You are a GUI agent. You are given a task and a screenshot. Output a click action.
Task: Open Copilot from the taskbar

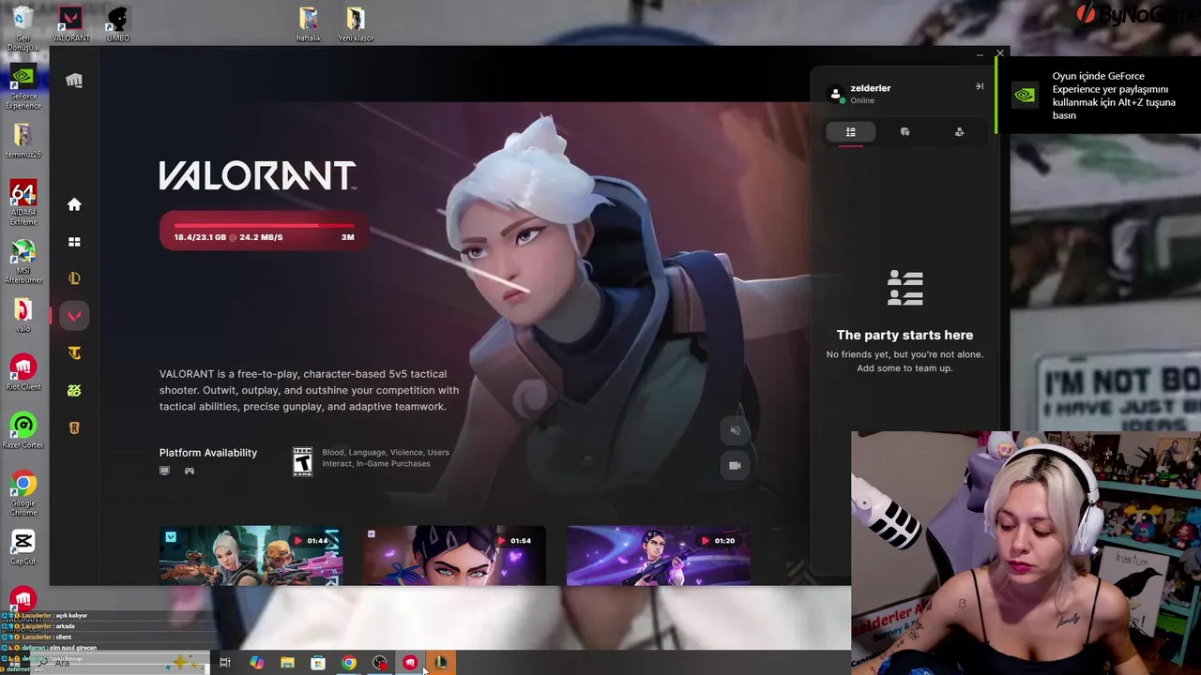tap(256, 663)
